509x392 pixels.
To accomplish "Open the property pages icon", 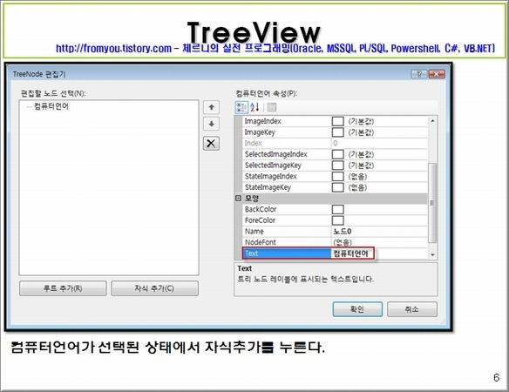I will tap(271, 107).
